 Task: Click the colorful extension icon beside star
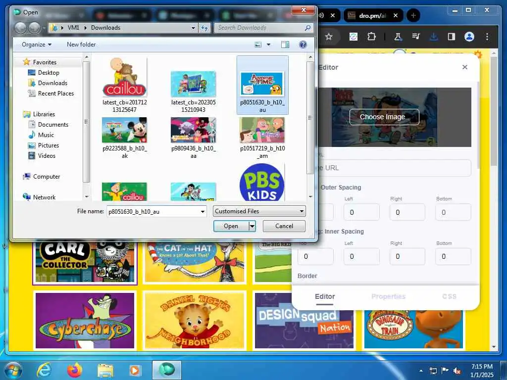click(354, 37)
